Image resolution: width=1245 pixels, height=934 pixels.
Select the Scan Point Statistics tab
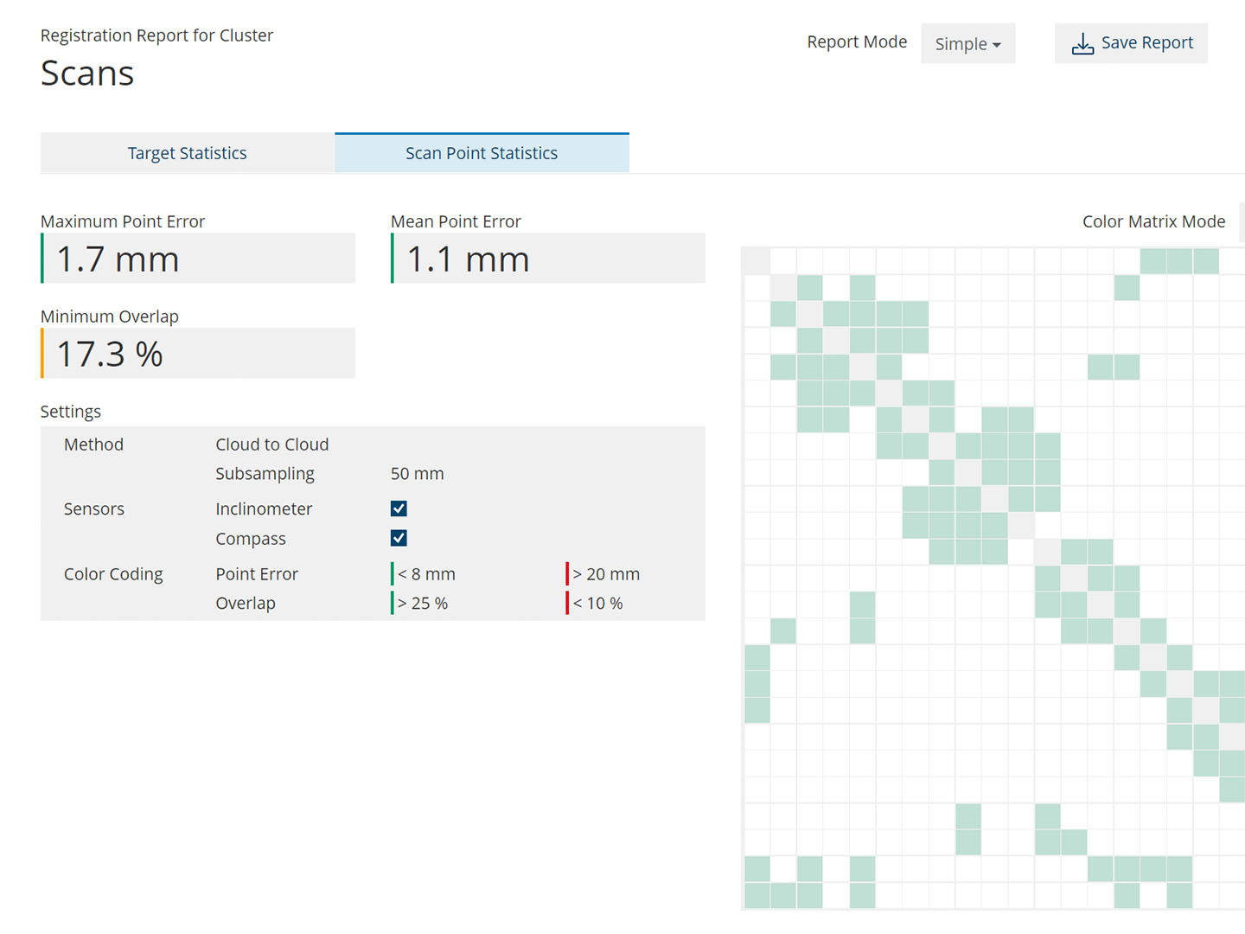482,153
